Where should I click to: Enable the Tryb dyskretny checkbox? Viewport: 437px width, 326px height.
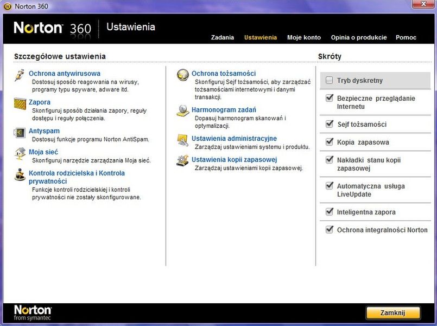pyautogui.click(x=329, y=80)
